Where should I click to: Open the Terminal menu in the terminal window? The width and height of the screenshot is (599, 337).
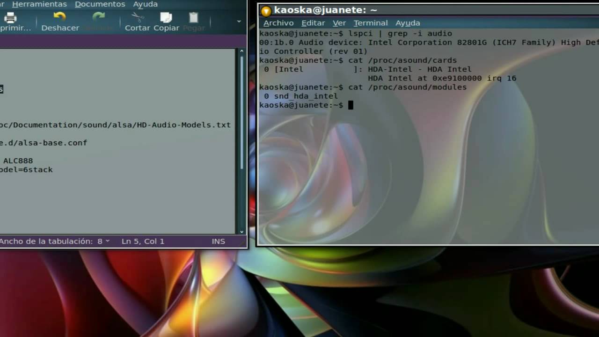371,23
